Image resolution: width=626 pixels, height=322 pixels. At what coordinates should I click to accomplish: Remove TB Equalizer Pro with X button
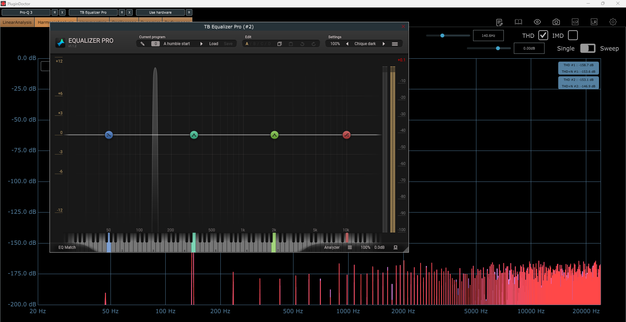pyautogui.click(x=129, y=12)
